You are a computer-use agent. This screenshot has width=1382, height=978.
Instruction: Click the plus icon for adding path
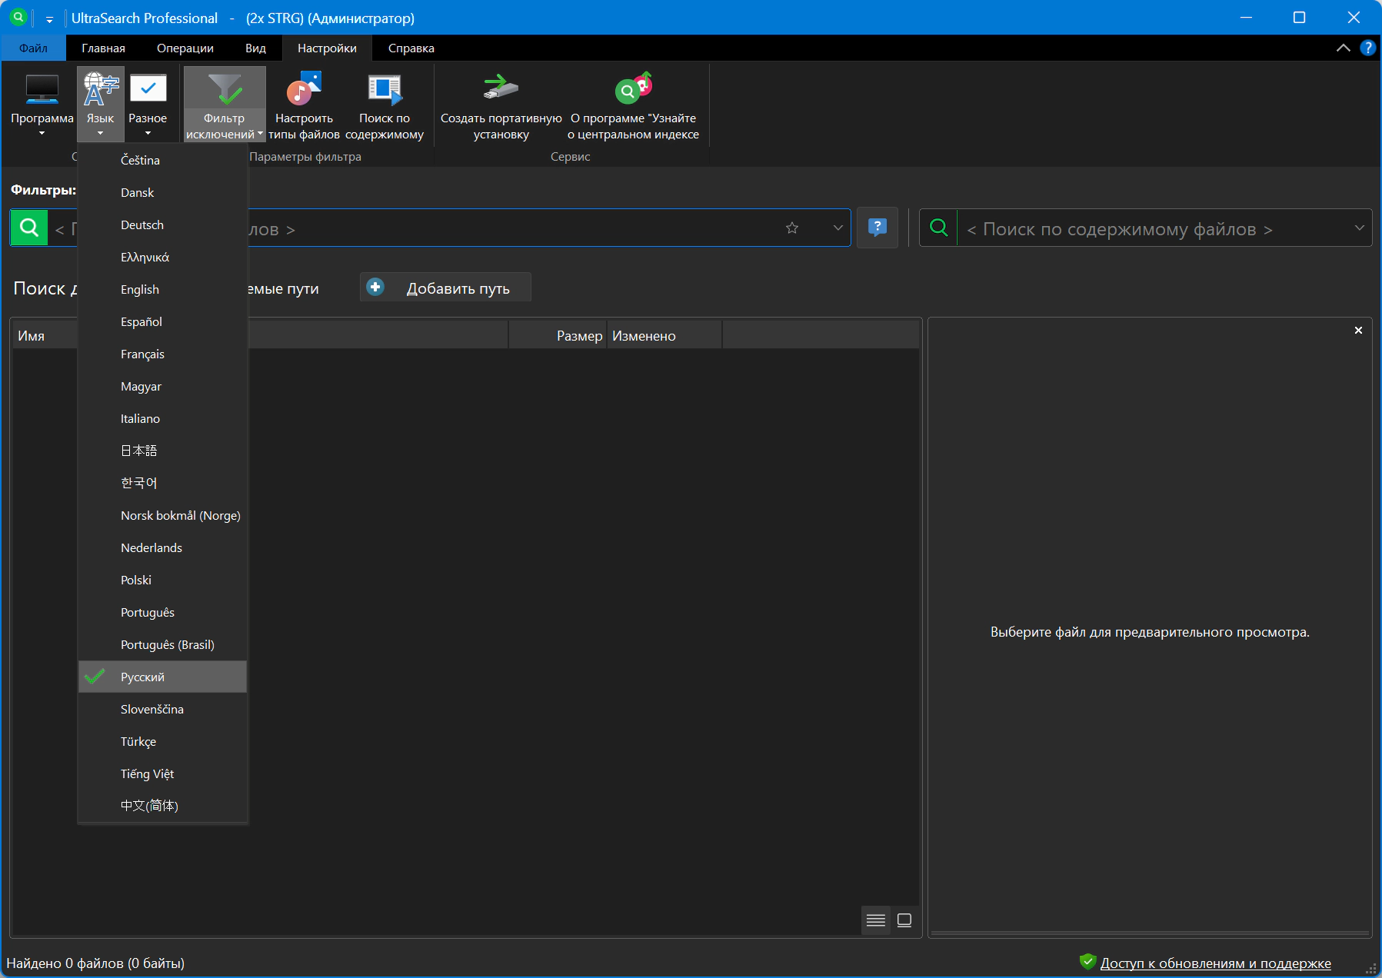(375, 288)
